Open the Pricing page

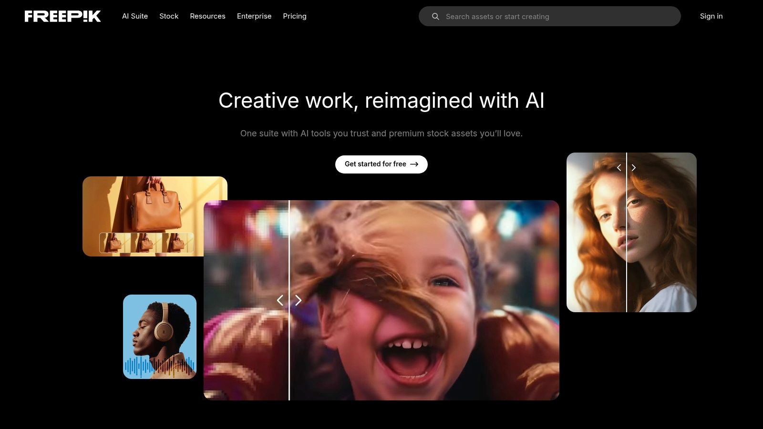295,16
